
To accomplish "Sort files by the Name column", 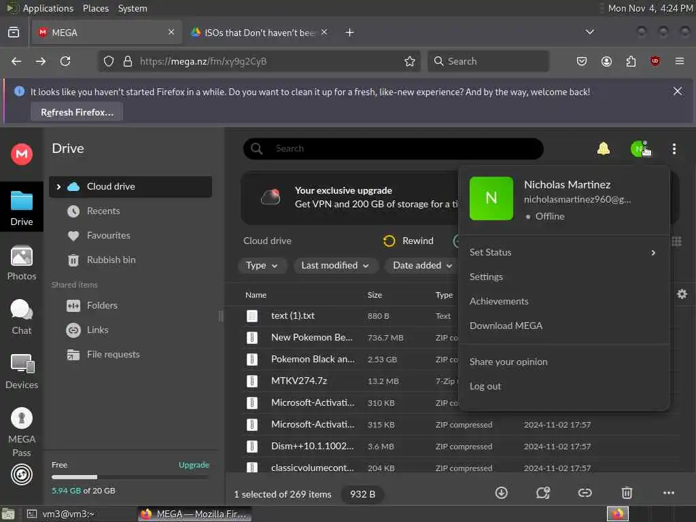I will tap(256, 295).
